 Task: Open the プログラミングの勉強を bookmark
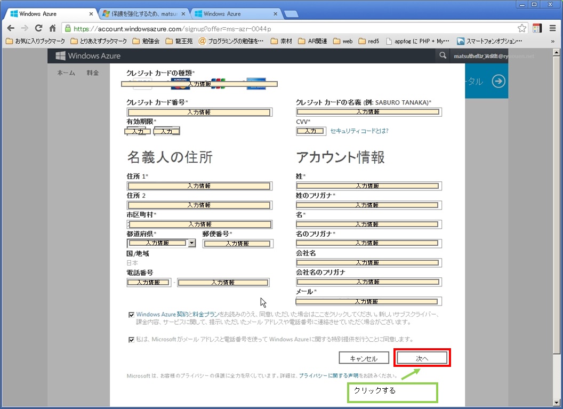(231, 41)
